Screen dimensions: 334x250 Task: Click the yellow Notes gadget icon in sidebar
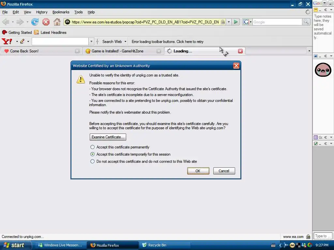pos(316,10)
